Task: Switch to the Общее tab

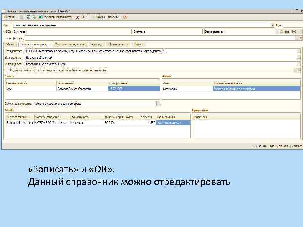Action: click(10, 45)
